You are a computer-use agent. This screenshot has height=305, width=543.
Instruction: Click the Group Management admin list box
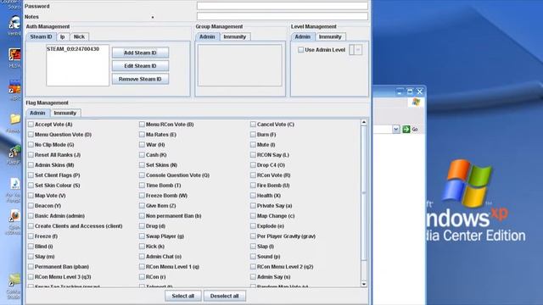[x=239, y=65]
